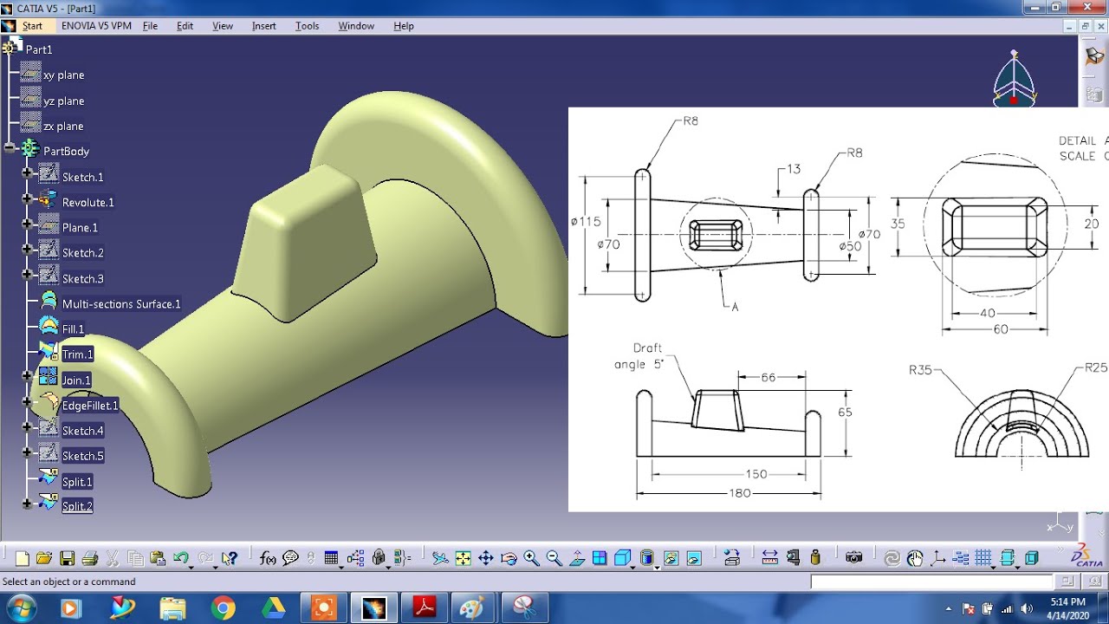Open the shading view mode dropdown arrow
1109x624 pixels.
657,568
